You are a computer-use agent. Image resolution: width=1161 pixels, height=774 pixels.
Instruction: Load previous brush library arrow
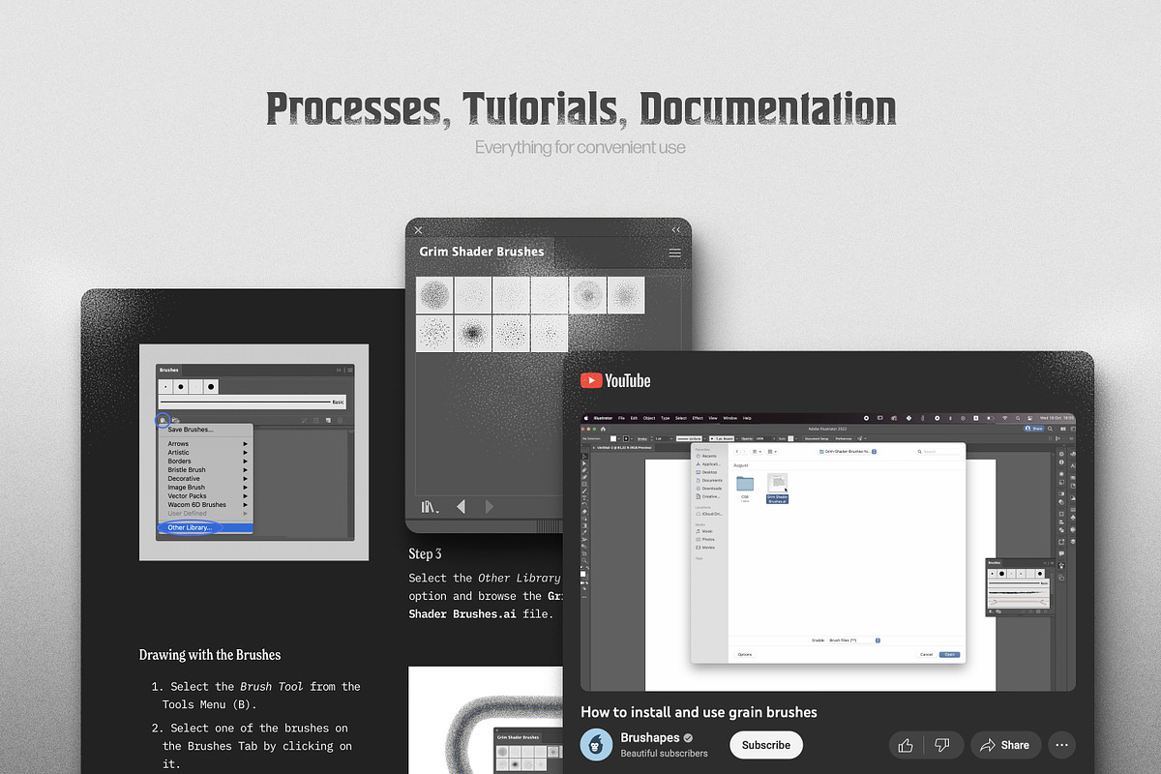(461, 506)
